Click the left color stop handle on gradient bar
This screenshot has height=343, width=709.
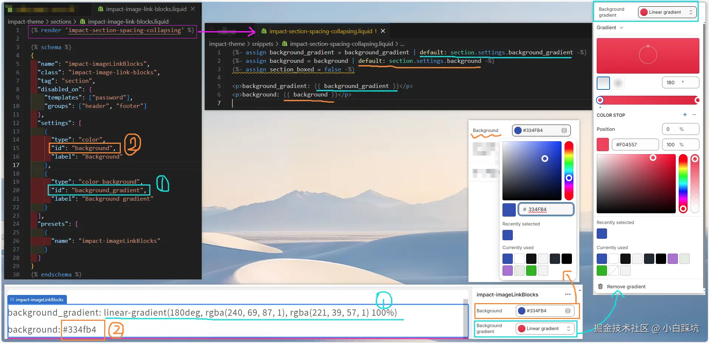(x=600, y=100)
